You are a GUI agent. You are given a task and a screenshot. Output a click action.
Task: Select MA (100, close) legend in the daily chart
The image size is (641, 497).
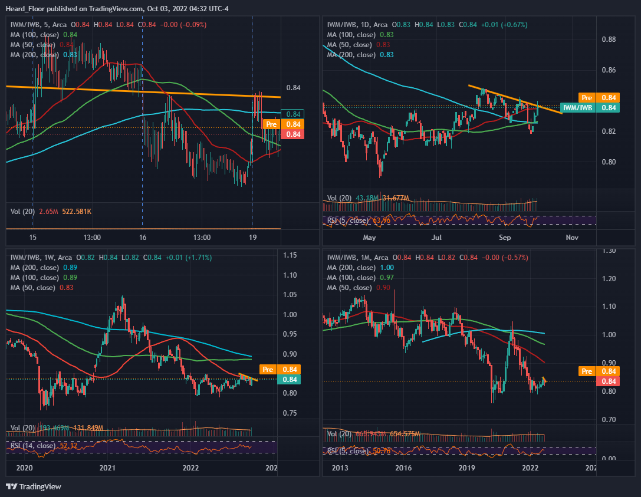click(x=360, y=35)
